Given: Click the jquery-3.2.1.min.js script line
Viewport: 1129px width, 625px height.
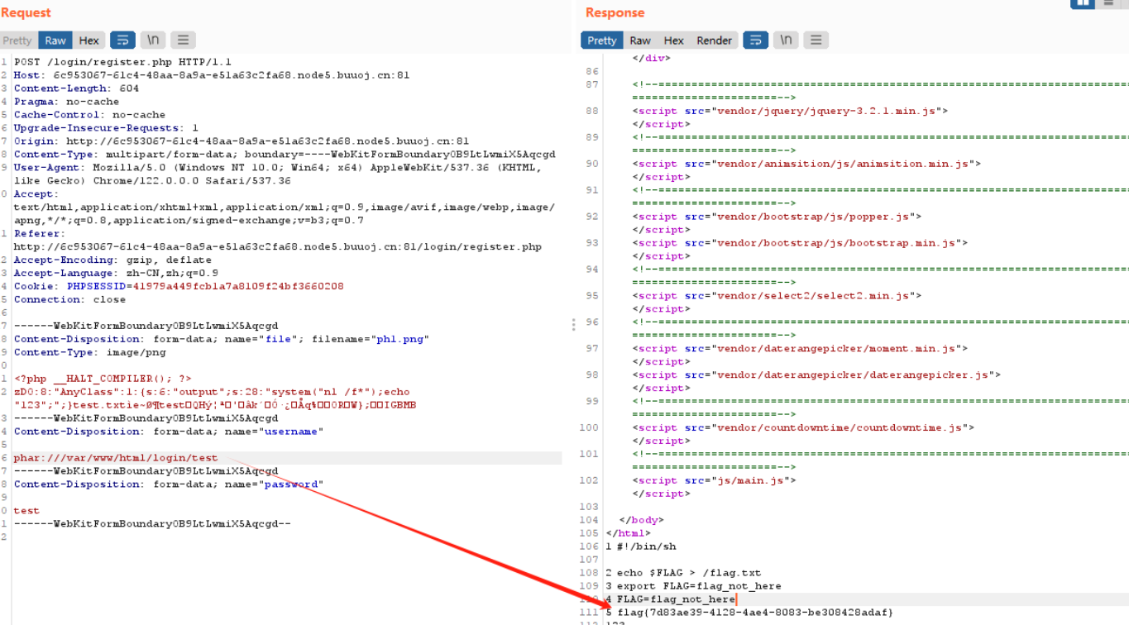Looking at the screenshot, I should (x=790, y=111).
